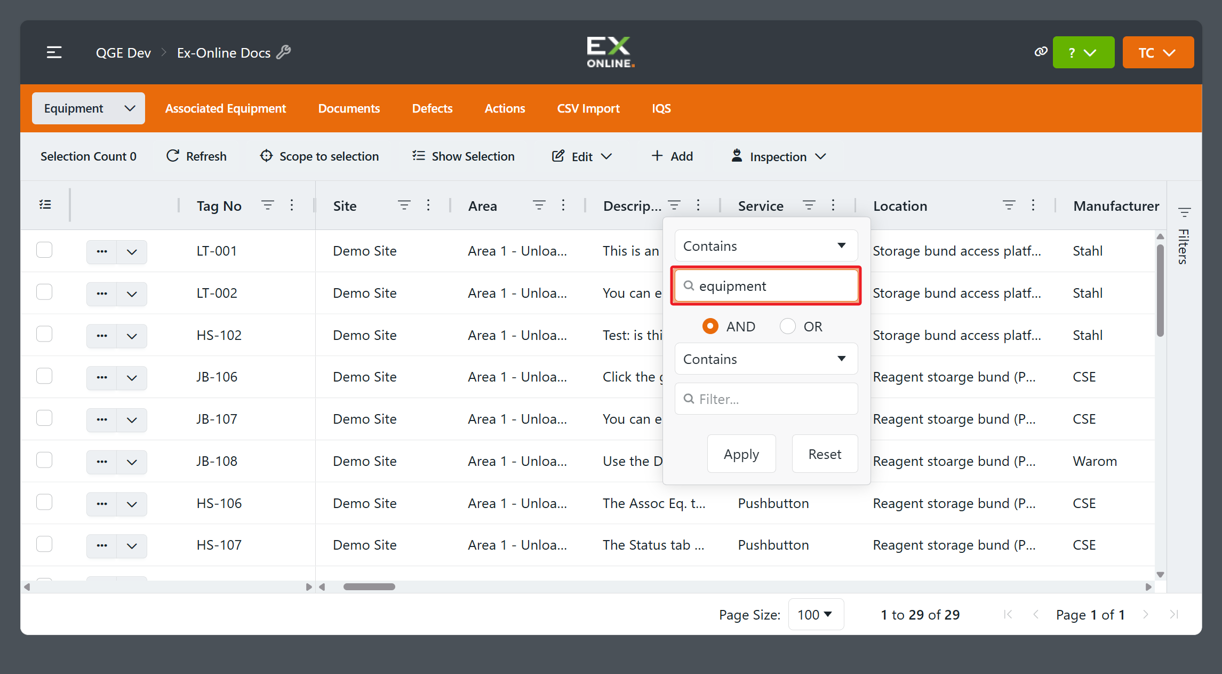
Task: Click the Description column filter icon
Action: click(x=674, y=205)
